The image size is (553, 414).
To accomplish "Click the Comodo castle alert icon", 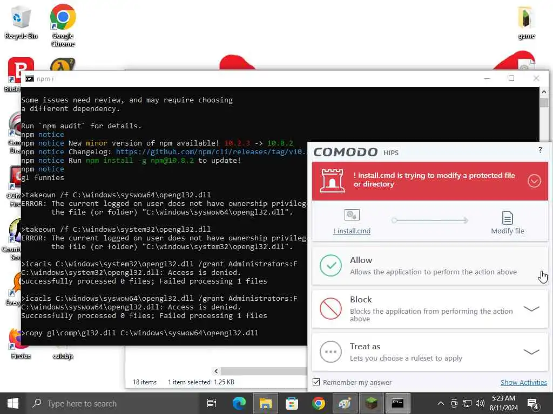I will click(x=332, y=181).
